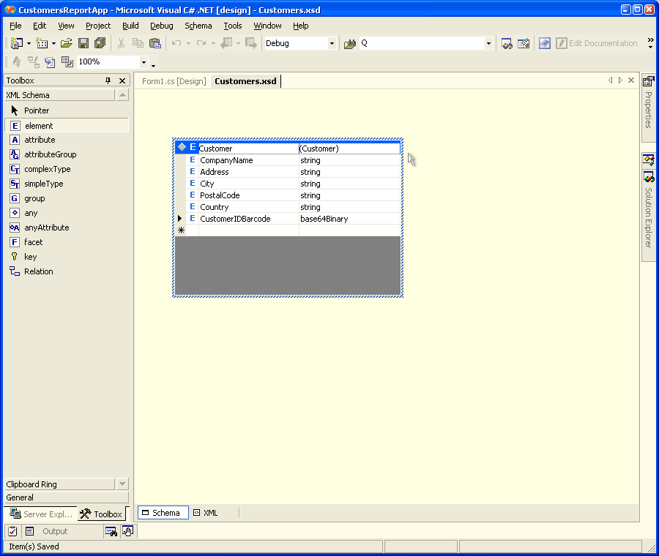Switch to Schema view at bottom
Screen dimensions: 659x556
pyautogui.click(x=163, y=513)
